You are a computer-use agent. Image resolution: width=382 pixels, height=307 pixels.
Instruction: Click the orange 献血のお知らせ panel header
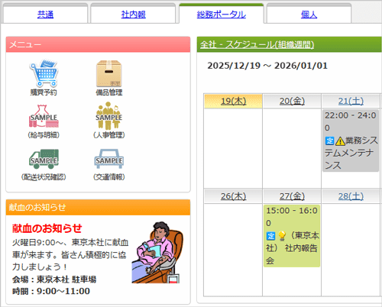(x=98, y=207)
